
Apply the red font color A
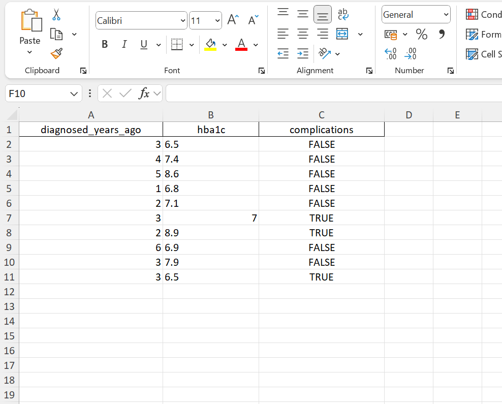coord(241,45)
